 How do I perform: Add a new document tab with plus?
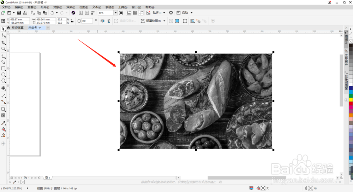click(48, 28)
